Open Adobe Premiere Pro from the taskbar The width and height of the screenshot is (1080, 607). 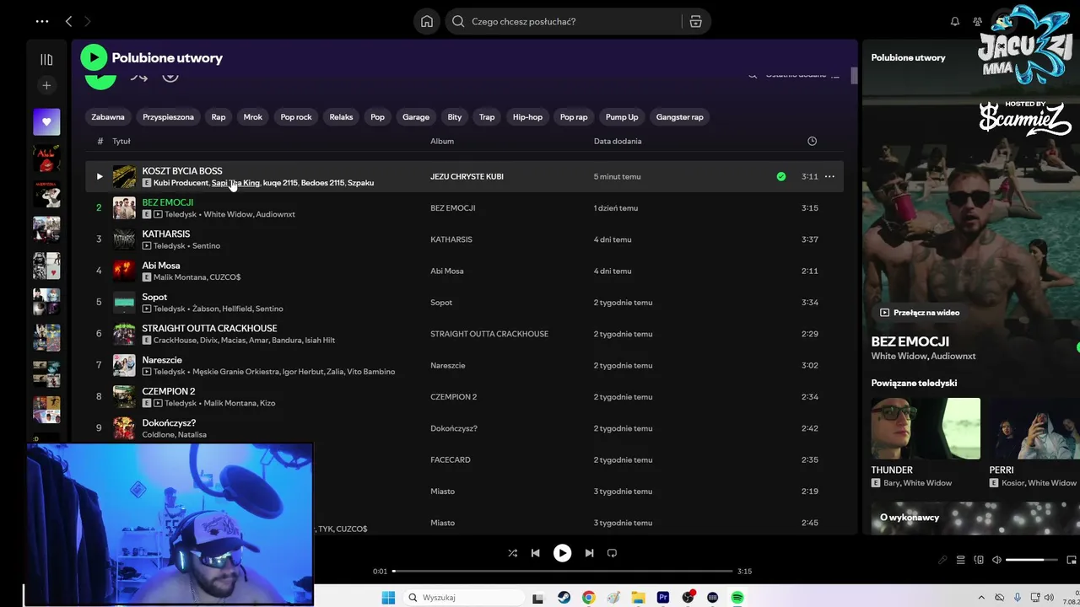click(x=663, y=598)
